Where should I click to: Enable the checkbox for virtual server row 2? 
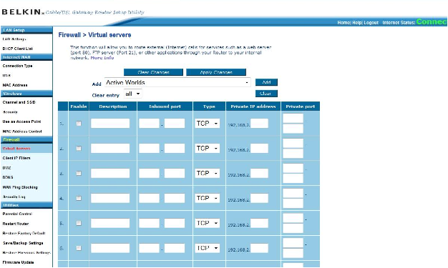79,149
